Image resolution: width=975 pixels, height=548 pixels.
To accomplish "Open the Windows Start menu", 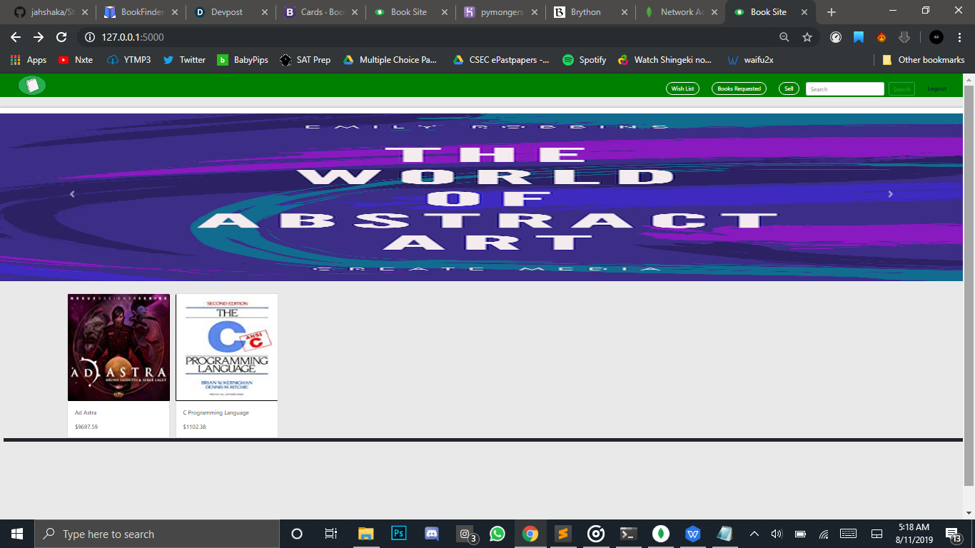I will pos(17,534).
